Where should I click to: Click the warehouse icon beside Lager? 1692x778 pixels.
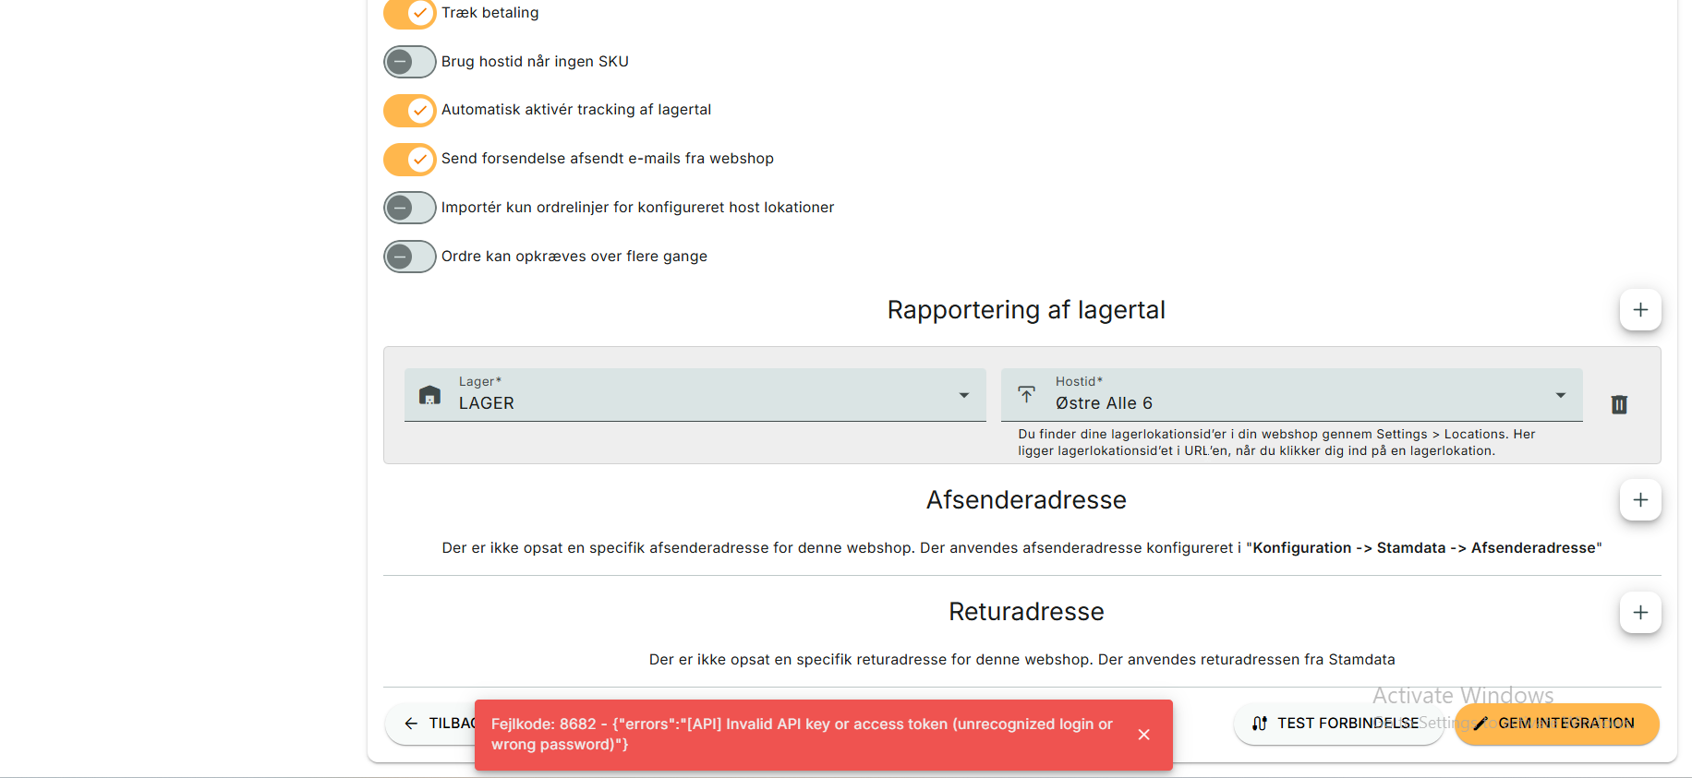[x=429, y=395]
